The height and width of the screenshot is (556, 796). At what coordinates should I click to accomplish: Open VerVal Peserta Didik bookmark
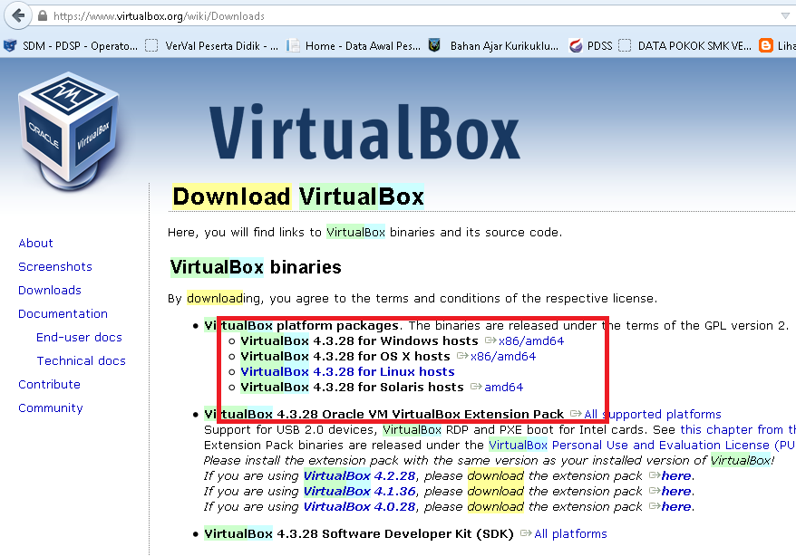pos(211,46)
